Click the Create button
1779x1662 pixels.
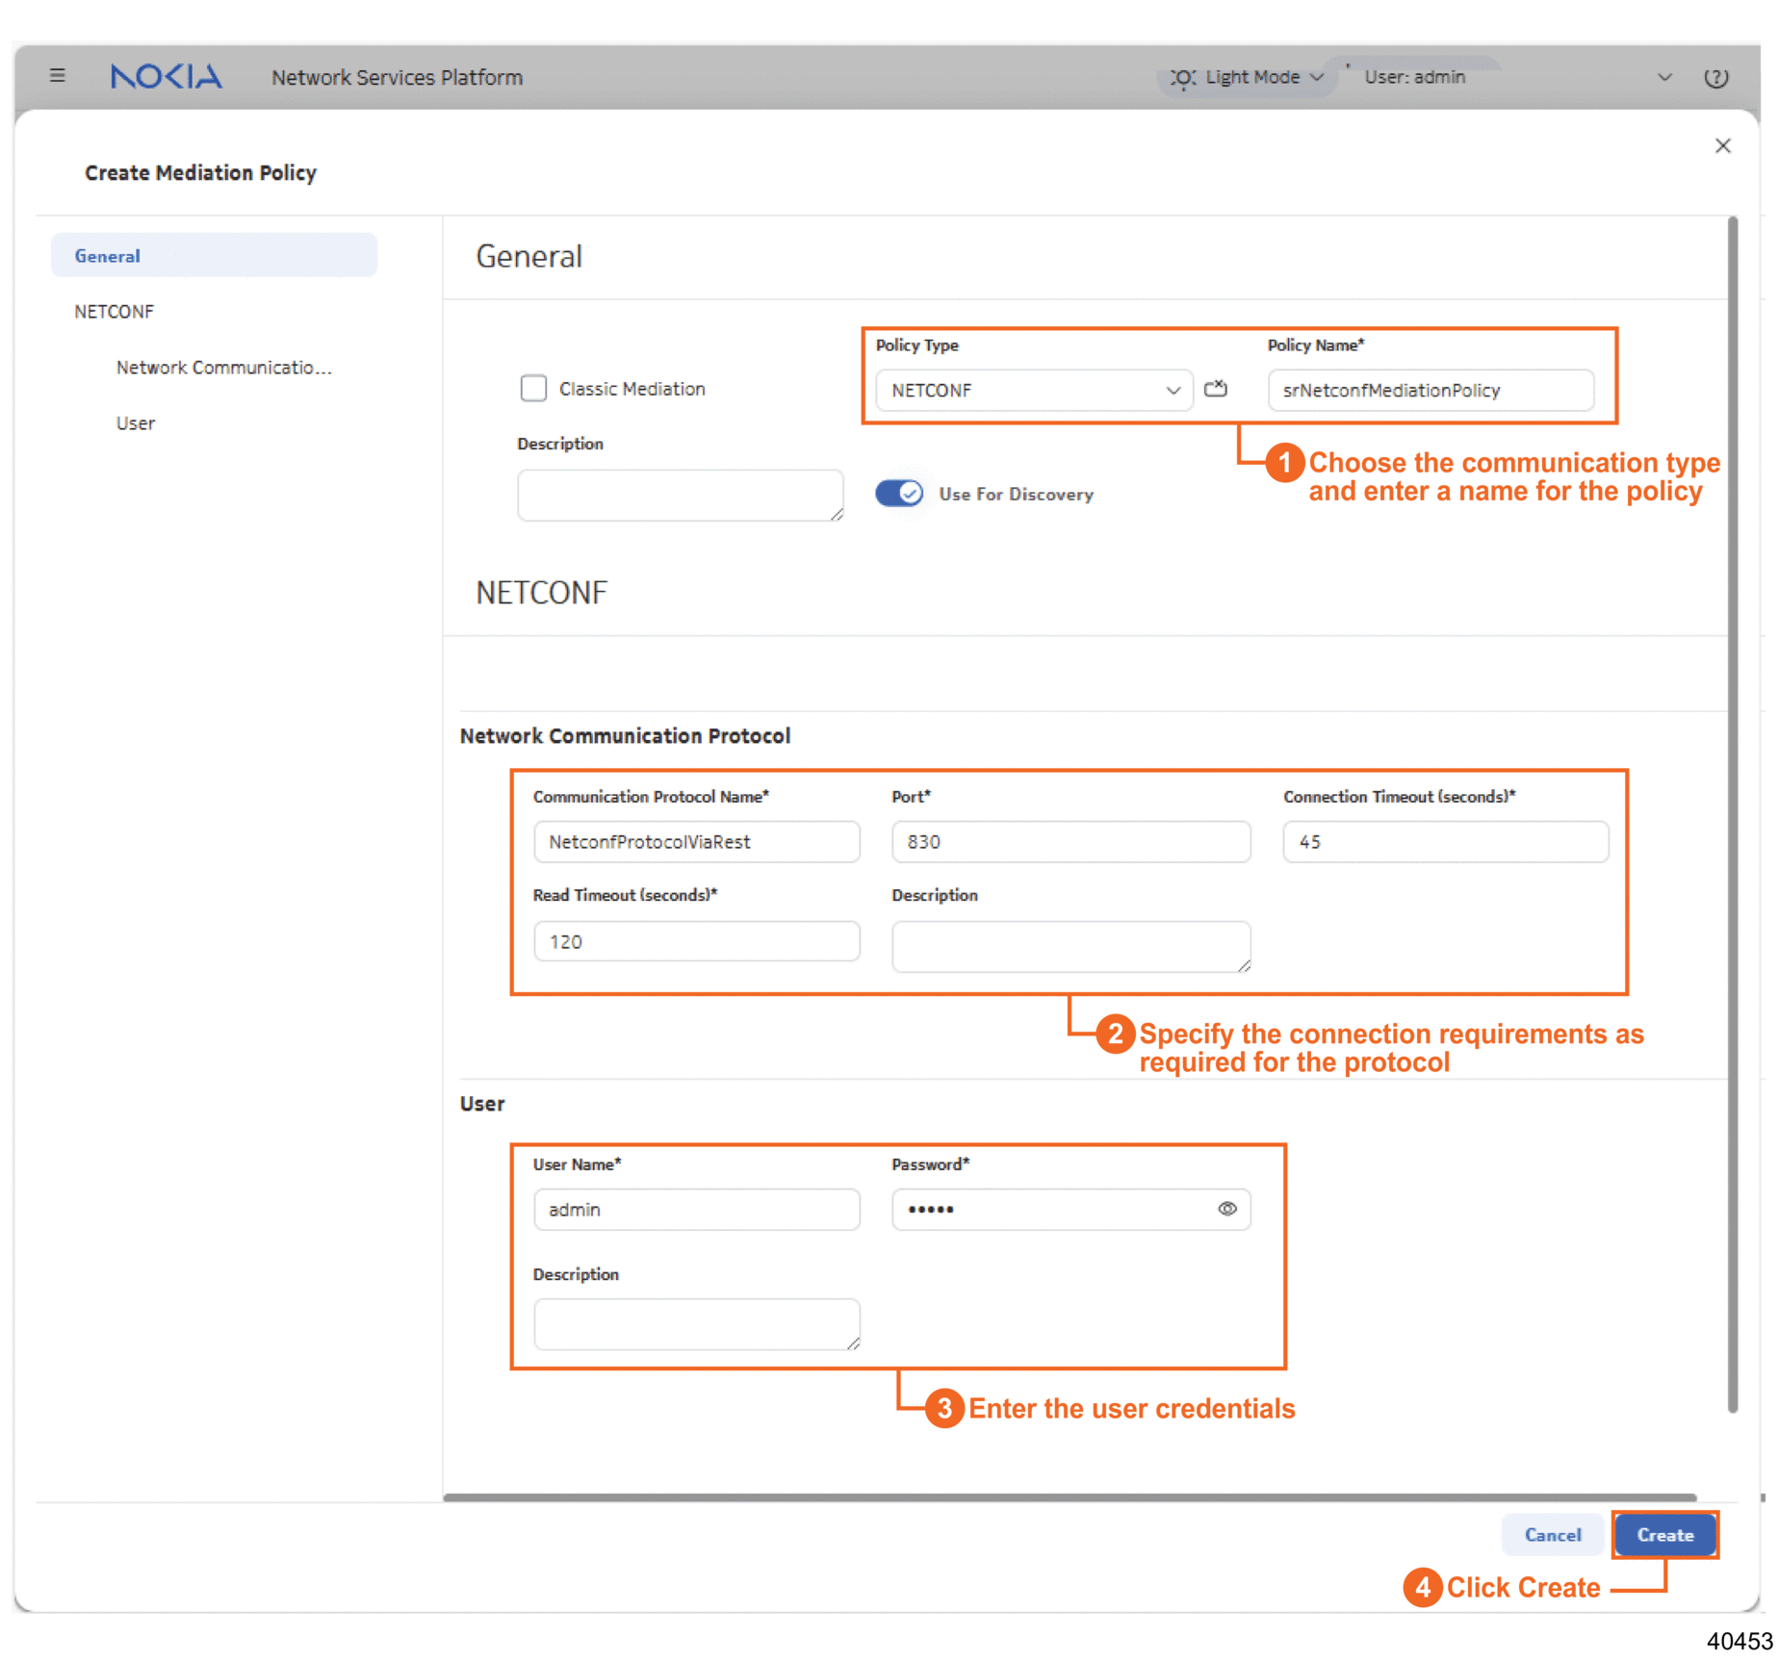[x=1664, y=1535]
